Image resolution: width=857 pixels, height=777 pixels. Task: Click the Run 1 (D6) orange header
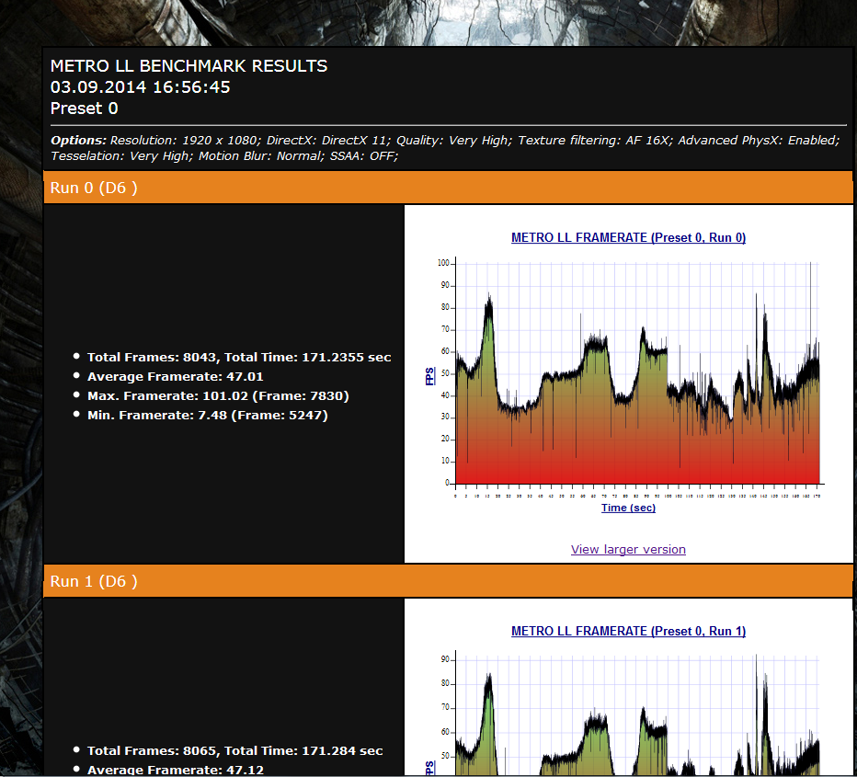click(448, 581)
